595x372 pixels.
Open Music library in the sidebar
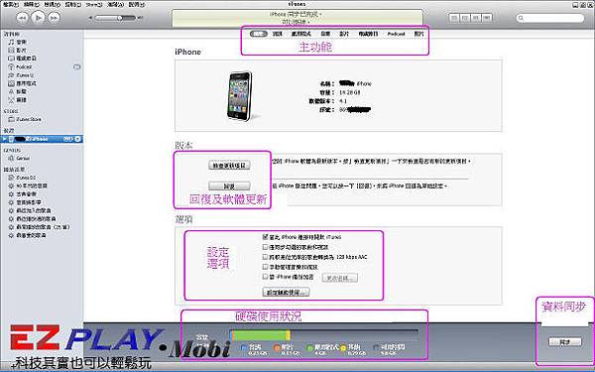pos(18,42)
